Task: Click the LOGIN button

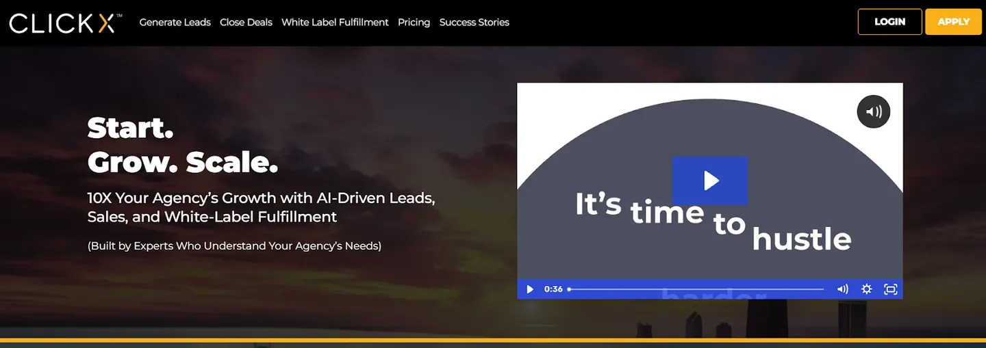Action: click(x=890, y=21)
